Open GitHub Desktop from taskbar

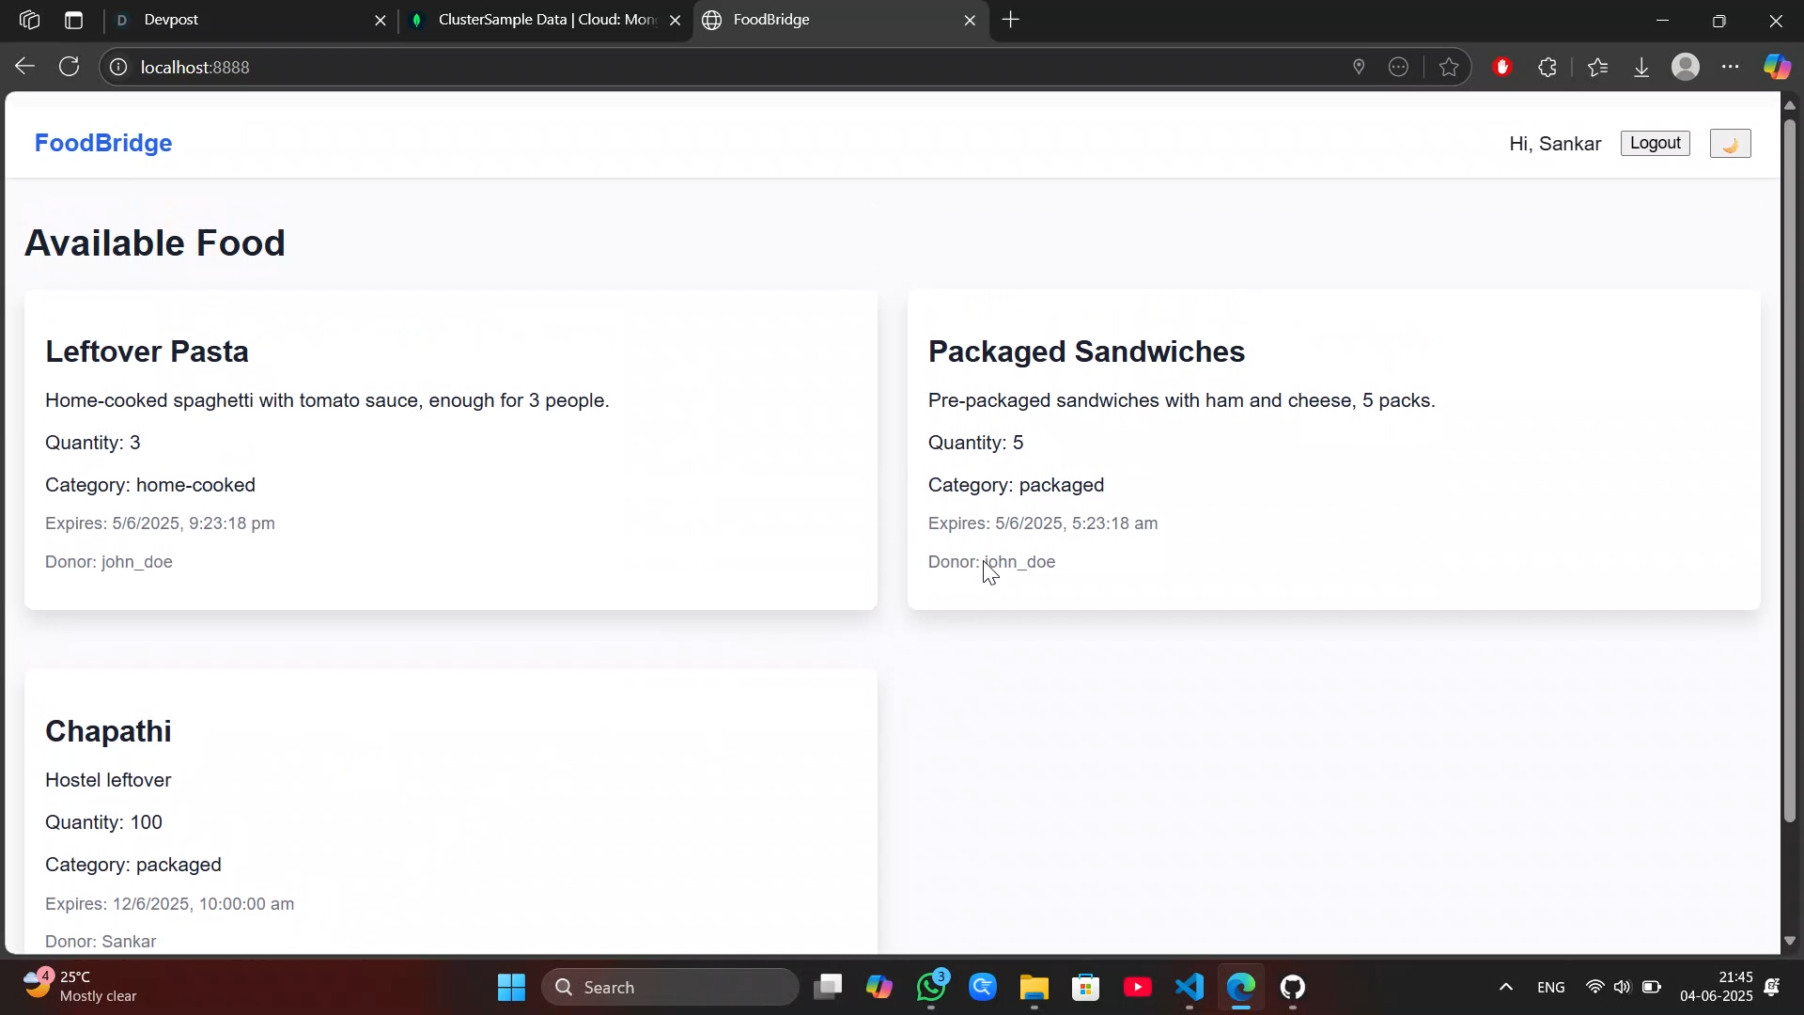1293,987
